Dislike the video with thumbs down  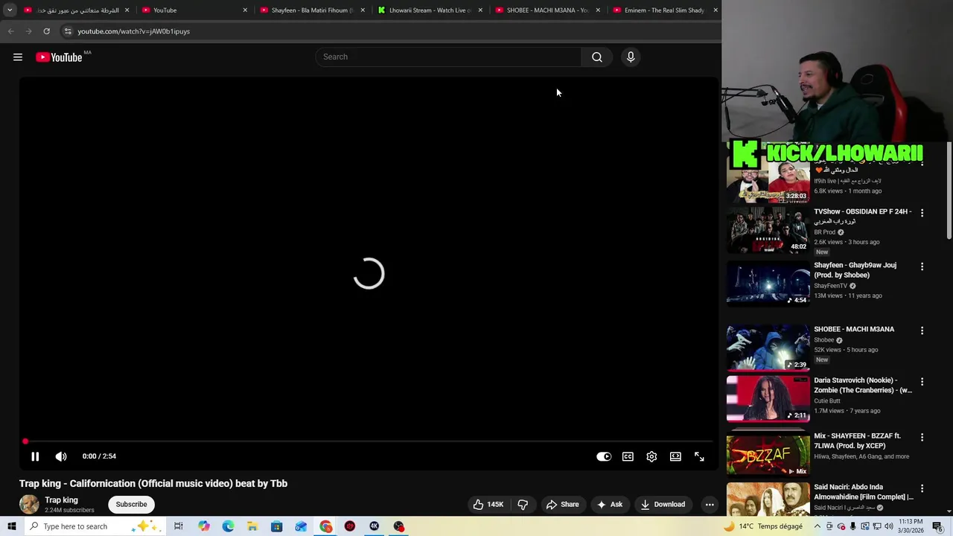click(x=523, y=504)
